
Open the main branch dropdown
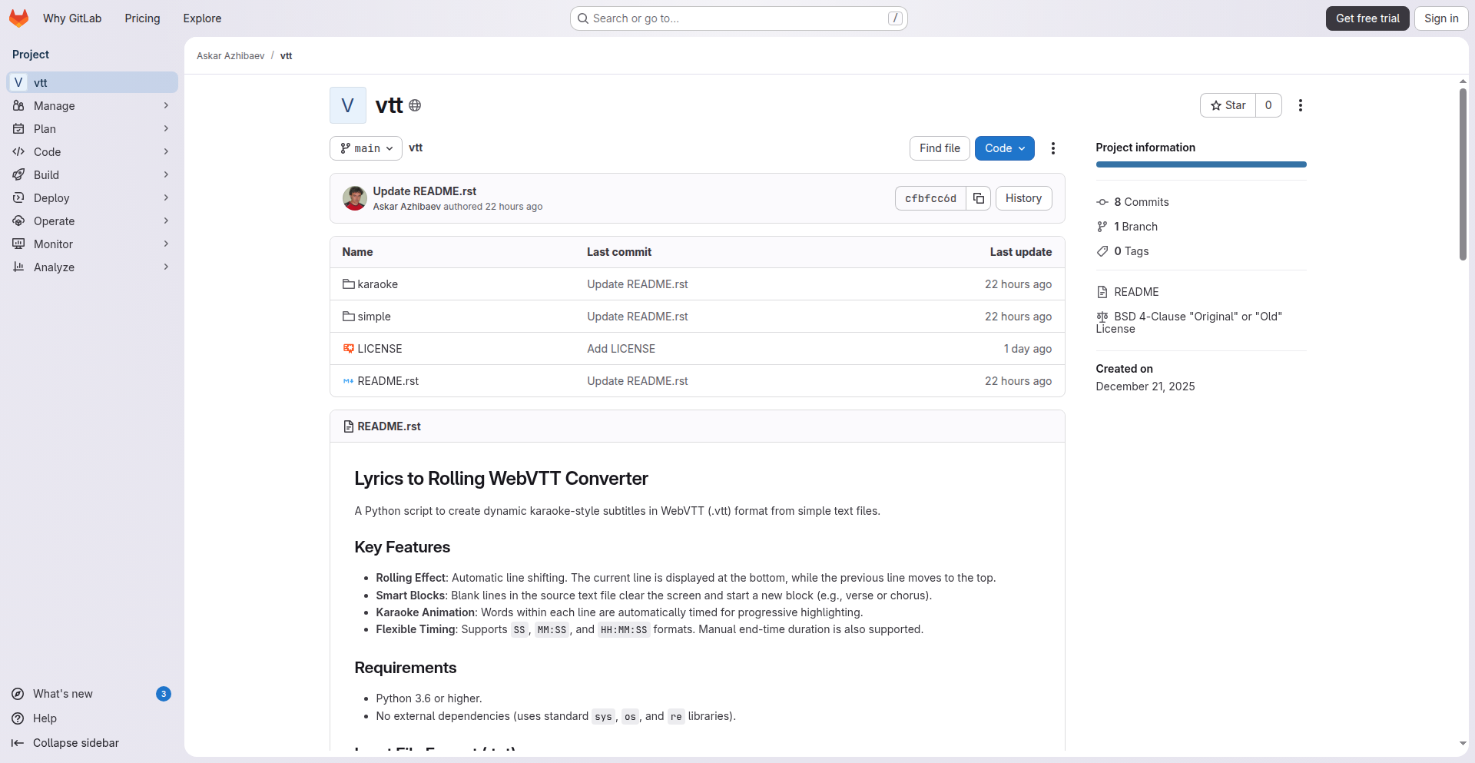(x=366, y=148)
